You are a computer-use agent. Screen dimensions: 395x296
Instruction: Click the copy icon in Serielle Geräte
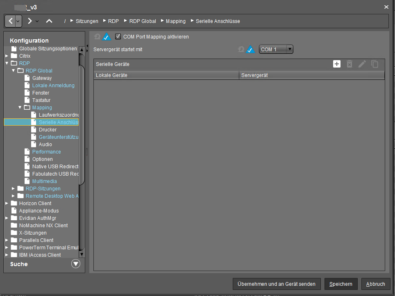(375, 64)
